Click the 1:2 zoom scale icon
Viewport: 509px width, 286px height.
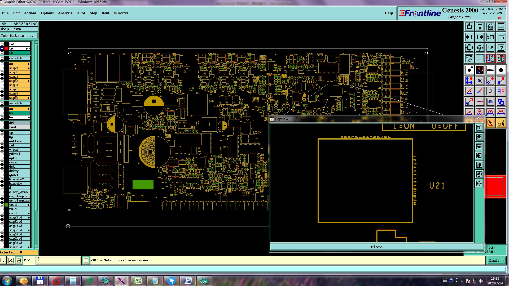(x=490, y=48)
